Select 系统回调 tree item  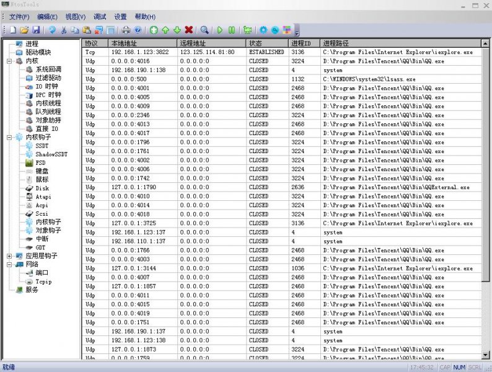[x=48, y=69]
